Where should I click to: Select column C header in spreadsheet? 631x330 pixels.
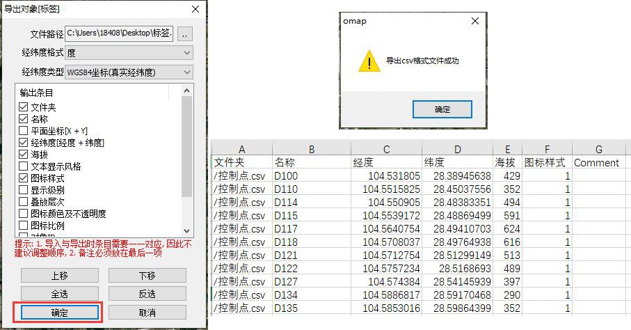tap(387, 149)
